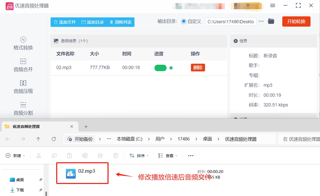The height and width of the screenshot is (196, 320).
Task: Open the 排序 sort dropdown
Action: (x=139, y=156)
